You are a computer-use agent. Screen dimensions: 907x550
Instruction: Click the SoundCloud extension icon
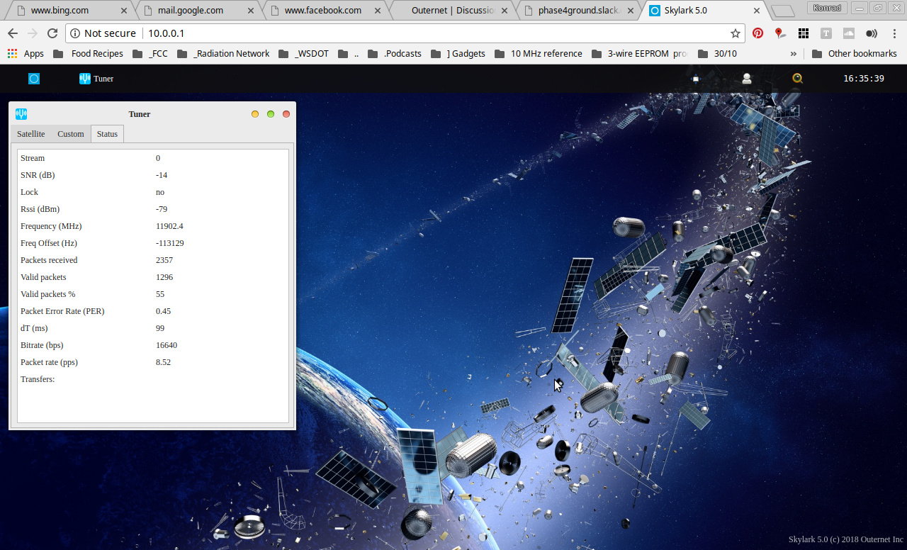tap(849, 33)
